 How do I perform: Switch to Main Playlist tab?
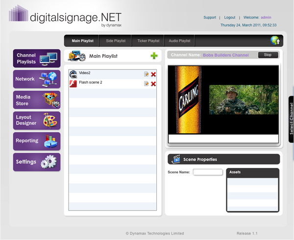[x=82, y=41]
